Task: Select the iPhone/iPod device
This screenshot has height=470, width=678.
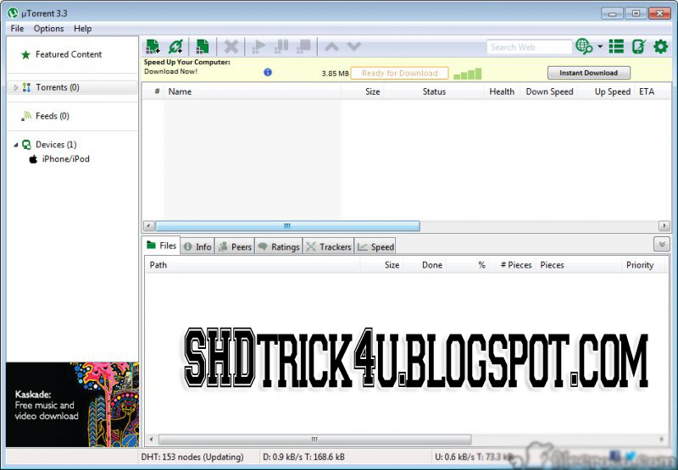Action: click(66, 159)
